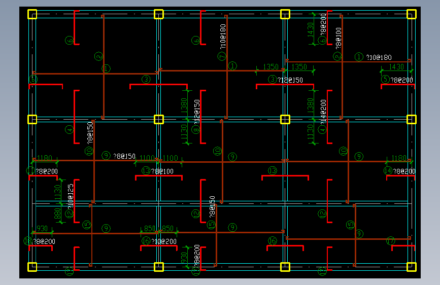Screen dimensions: 440x285
Task: Click the 880 dimension text
Action: click(57, 213)
